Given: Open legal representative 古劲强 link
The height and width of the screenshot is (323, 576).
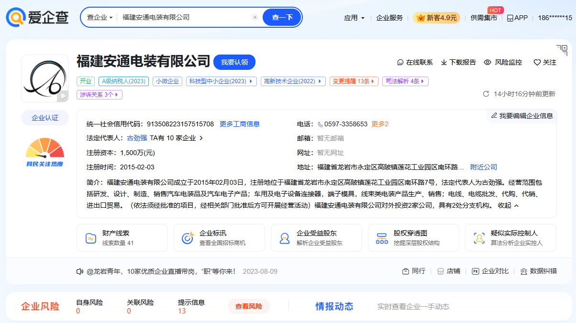Looking at the screenshot, I should point(137,138).
